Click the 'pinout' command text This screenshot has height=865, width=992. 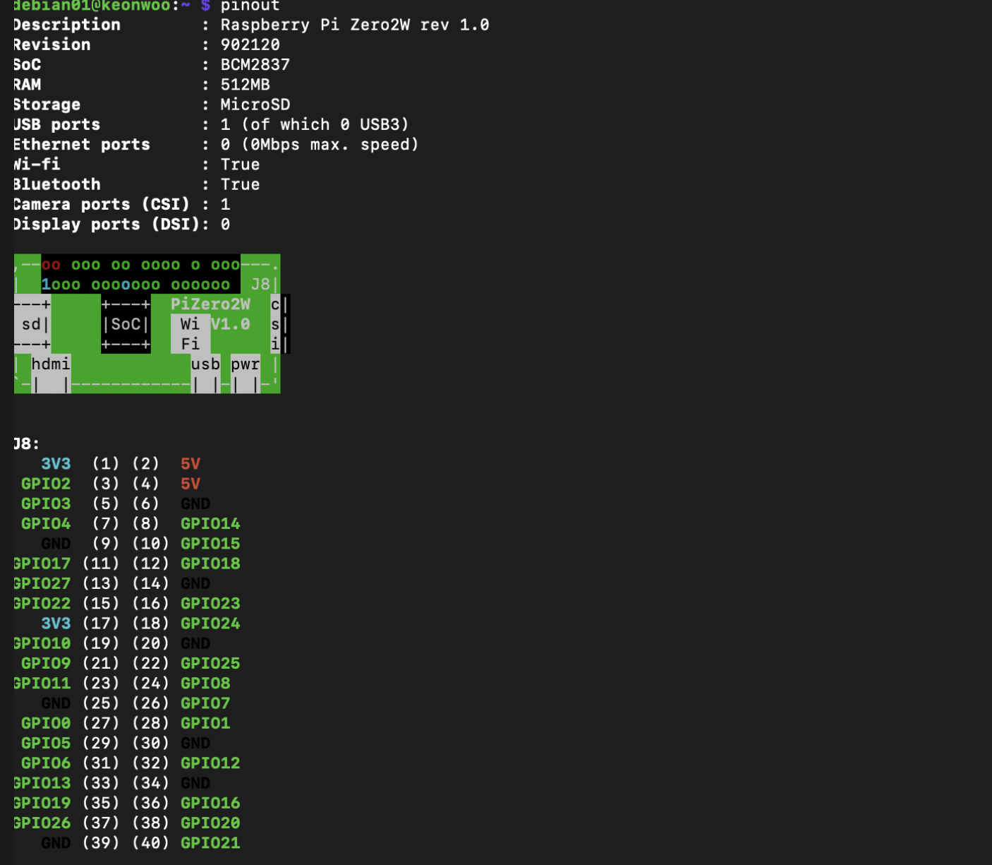point(250,6)
